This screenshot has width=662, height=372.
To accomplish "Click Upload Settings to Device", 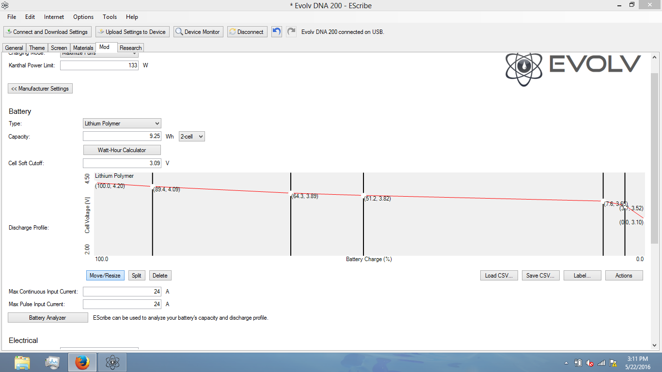I will click(132, 32).
